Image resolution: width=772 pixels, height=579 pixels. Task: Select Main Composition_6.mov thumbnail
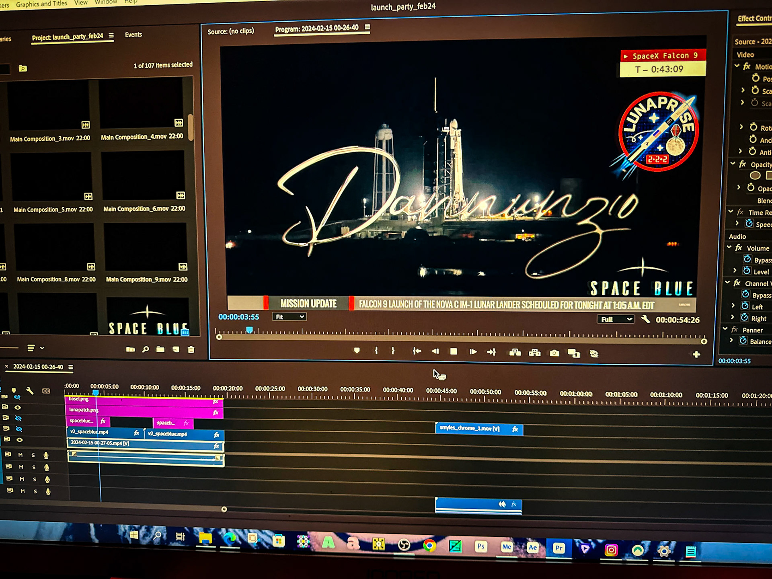[144, 176]
